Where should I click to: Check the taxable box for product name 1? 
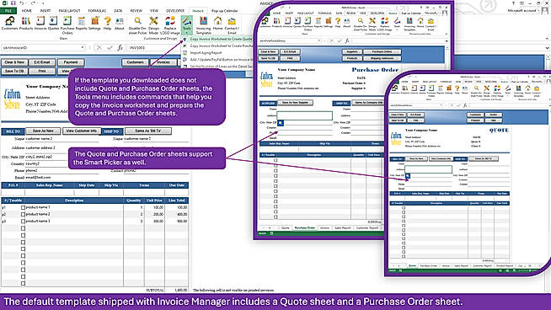[24, 208]
